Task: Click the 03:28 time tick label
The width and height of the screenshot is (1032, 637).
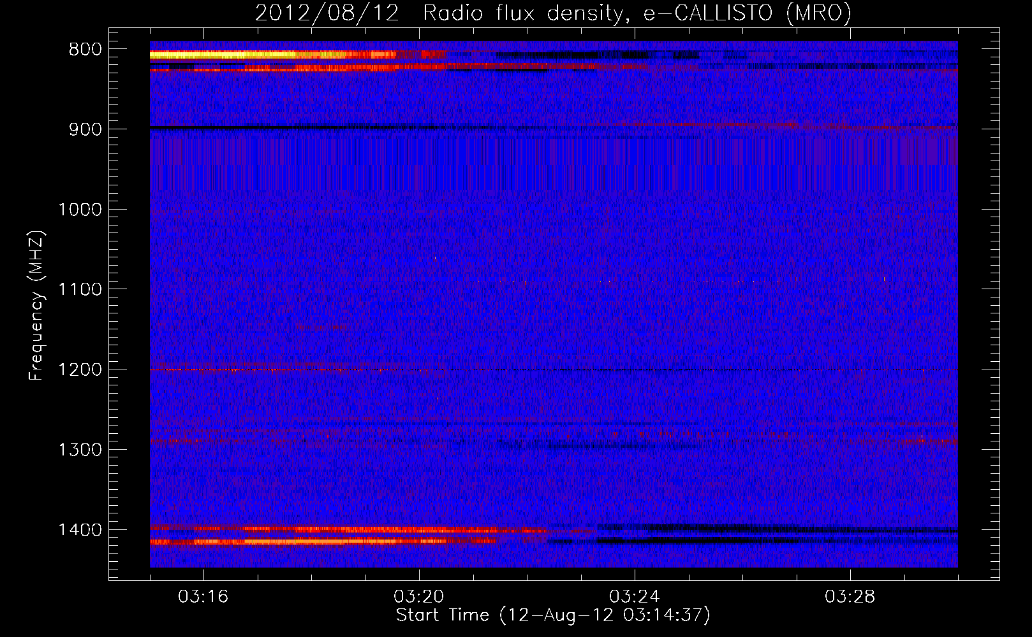Action: point(850,597)
